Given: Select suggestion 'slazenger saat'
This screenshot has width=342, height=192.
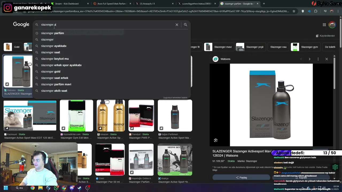Looking at the screenshot, I should point(112,52).
